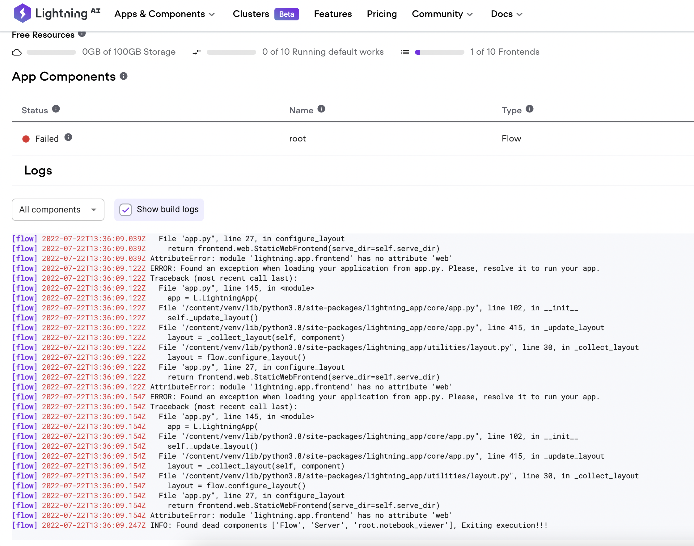
Task: Click the Type column info icon
Action: tap(530, 109)
